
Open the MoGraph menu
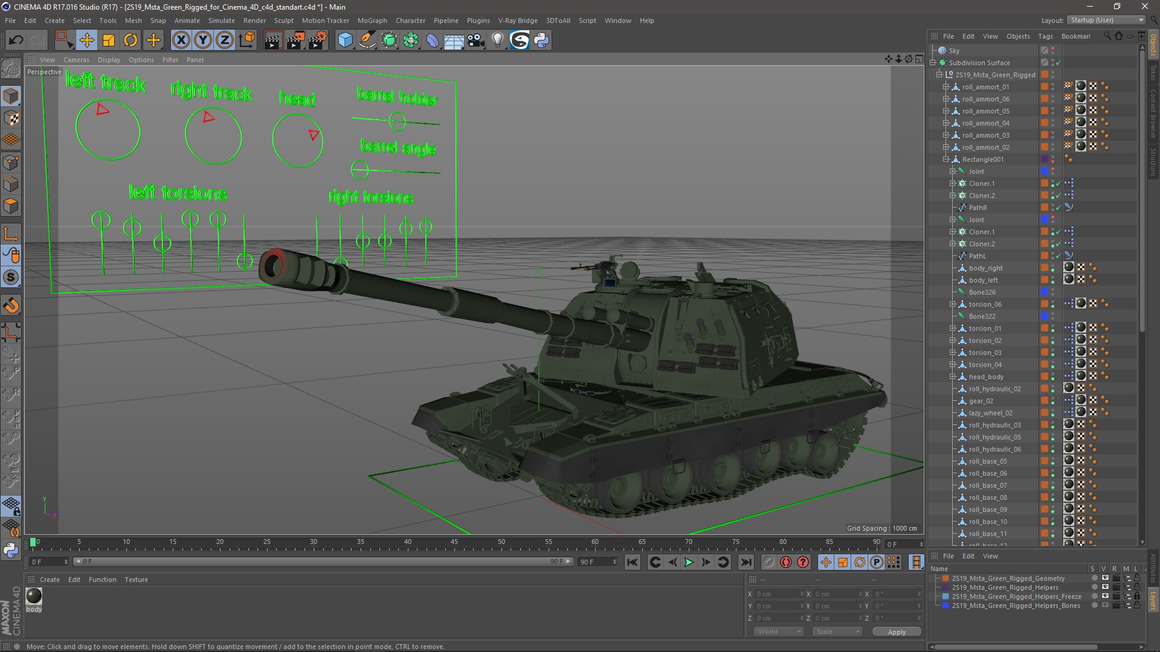pyautogui.click(x=372, y=21)
